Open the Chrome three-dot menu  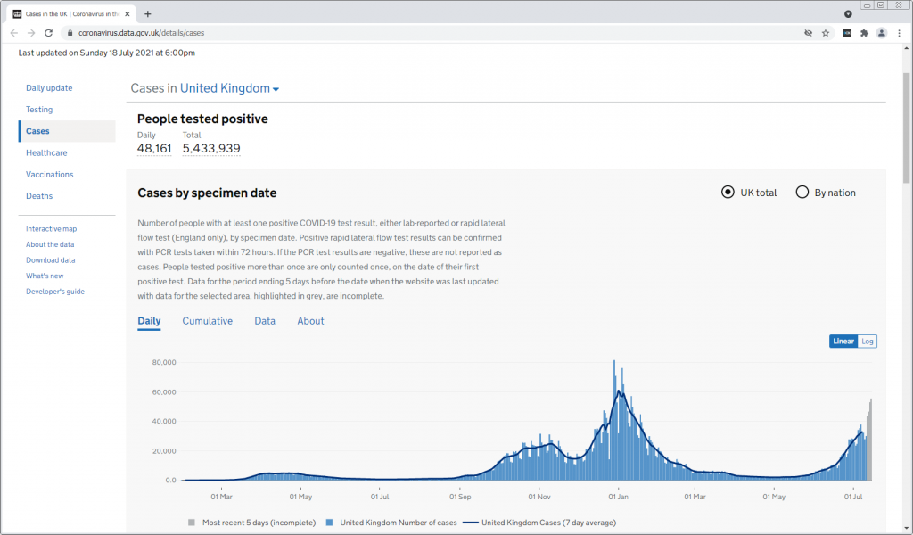click(899, 33)
